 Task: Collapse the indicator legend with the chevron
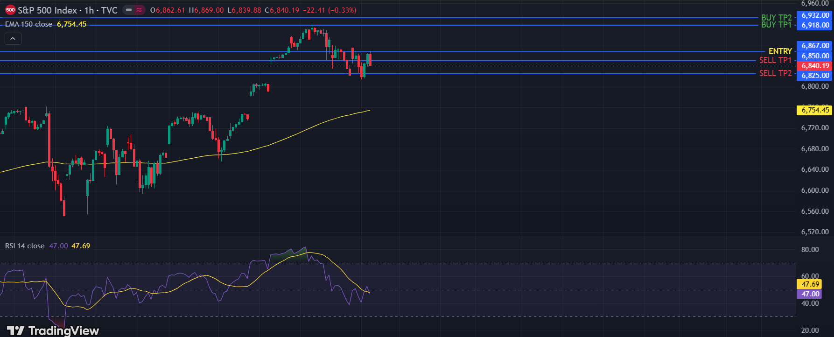pos(13,39)
